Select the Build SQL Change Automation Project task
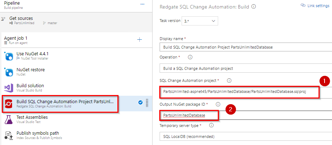 tap(76, 104)
